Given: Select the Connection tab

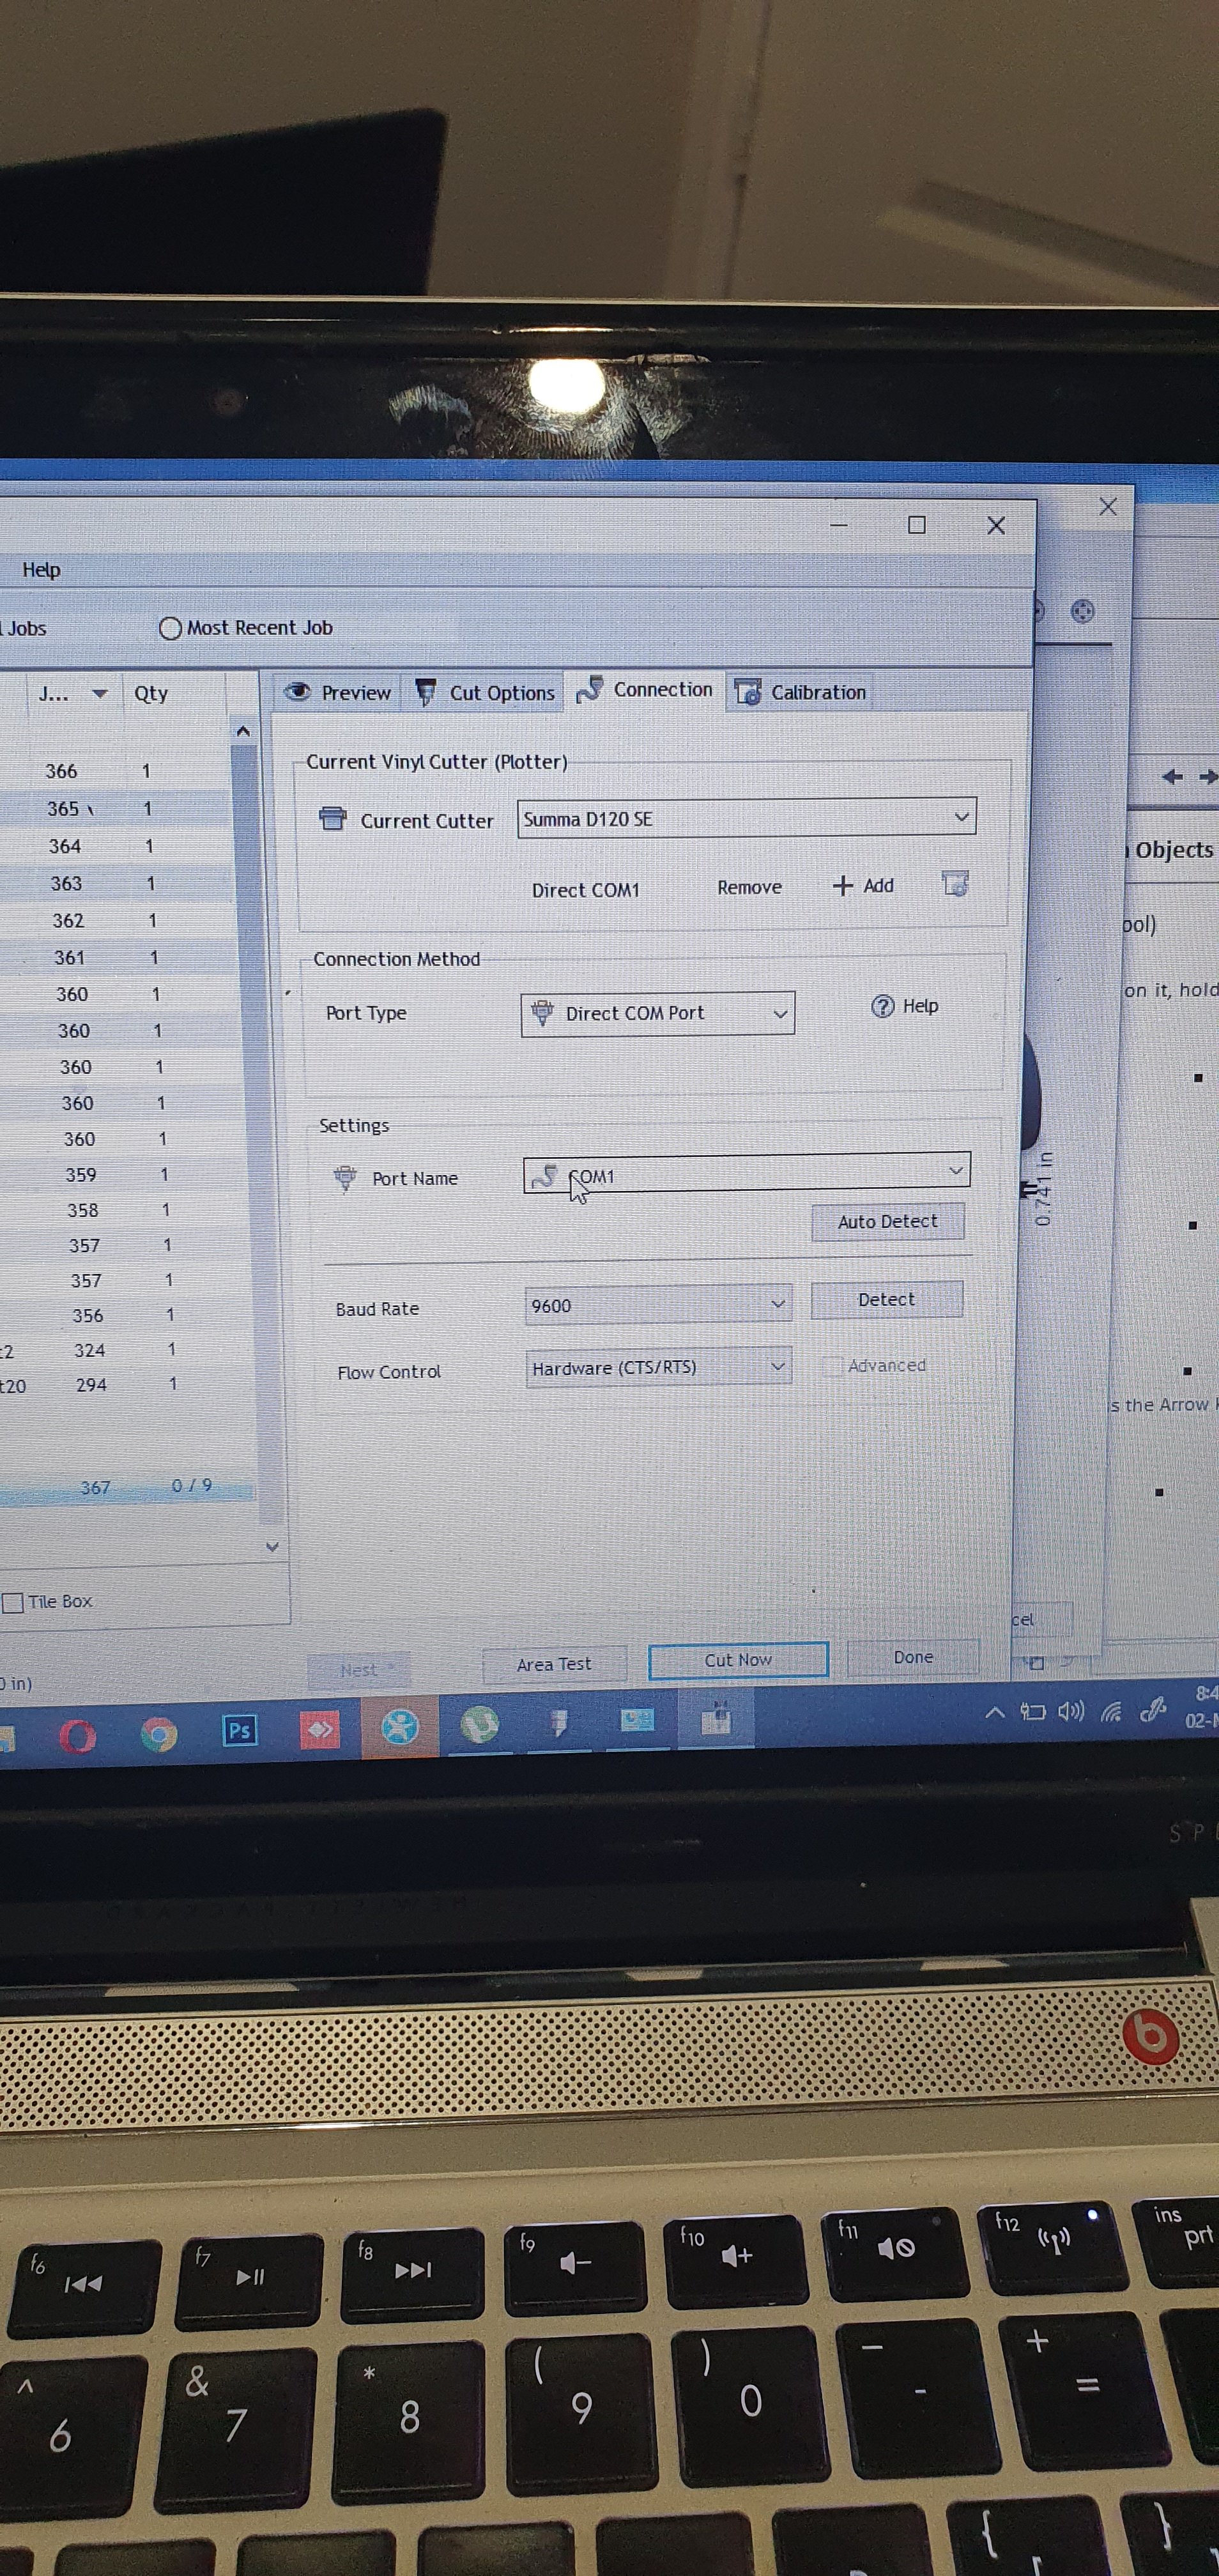Looking at the screenshot, I should click(x=645, y=689).
